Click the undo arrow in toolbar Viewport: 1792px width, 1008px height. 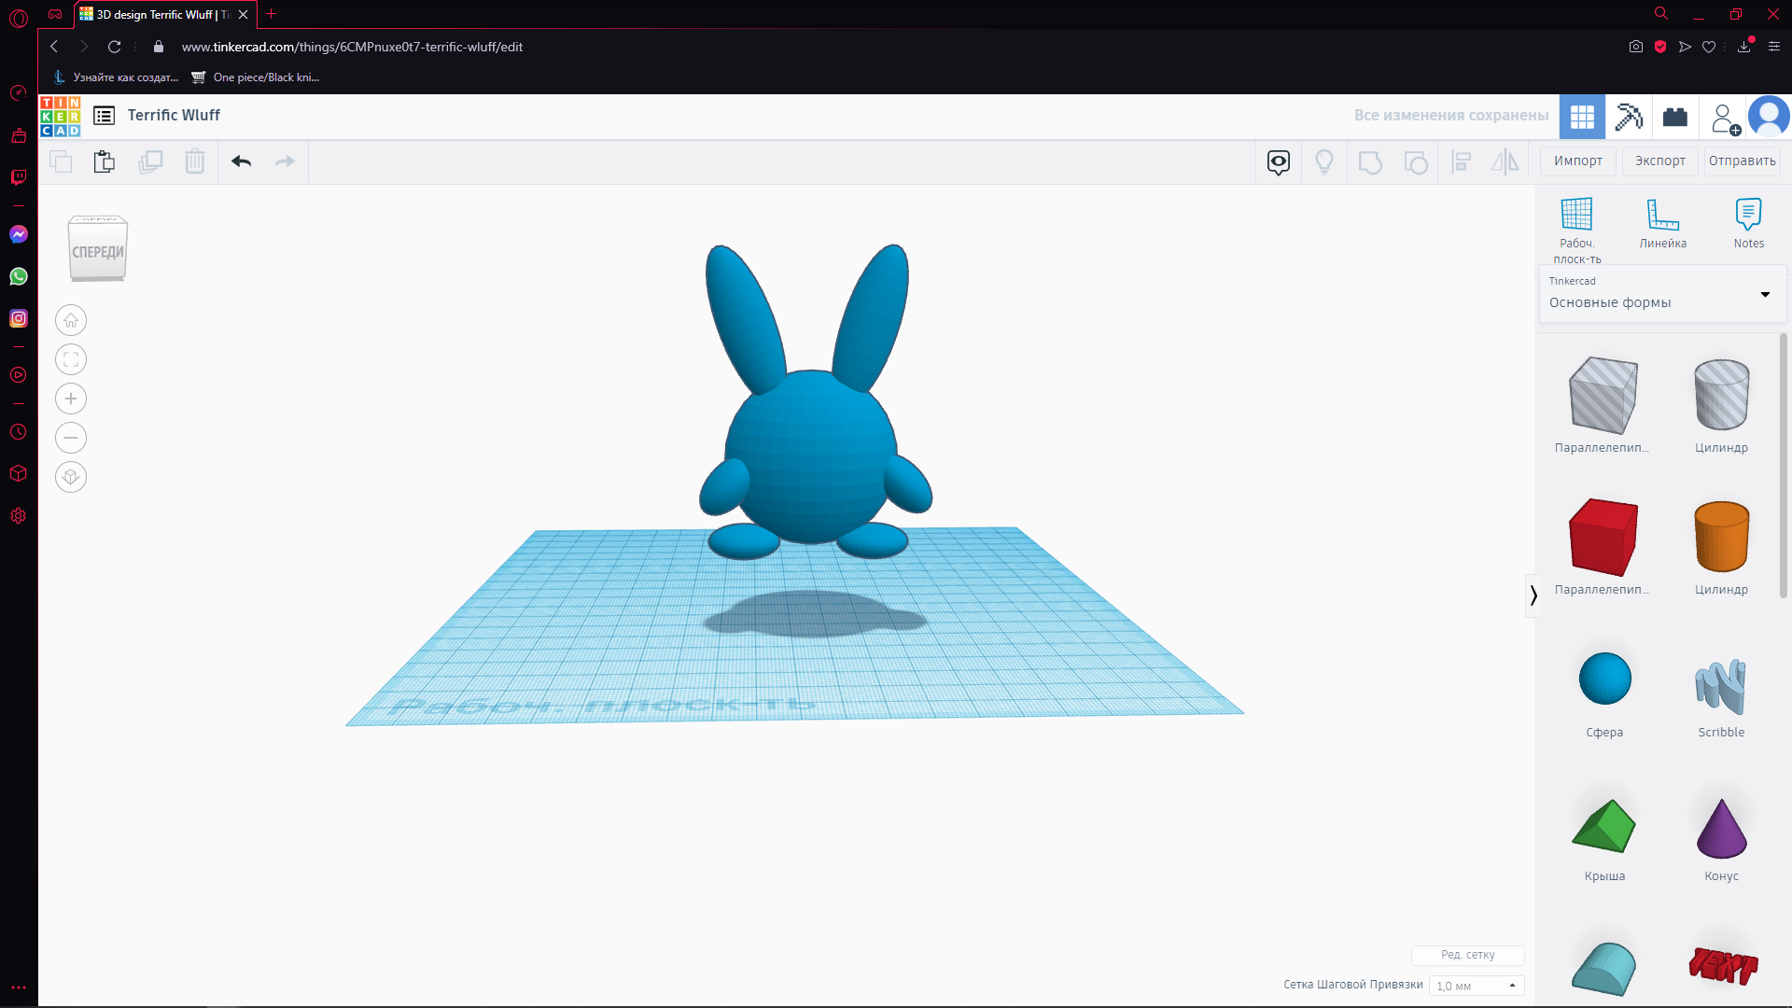(x=241, y=161)
